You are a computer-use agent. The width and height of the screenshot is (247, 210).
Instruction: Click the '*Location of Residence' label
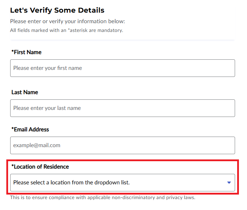pos(40,167)
